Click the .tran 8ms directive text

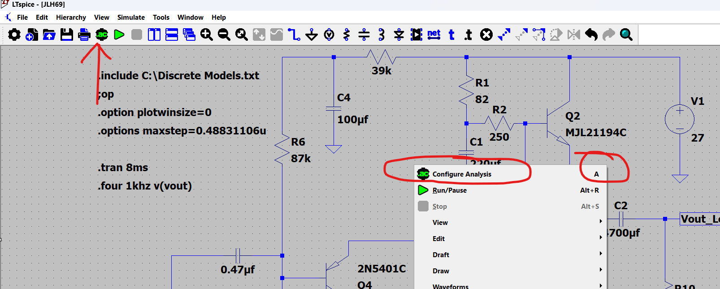(123, 168)
